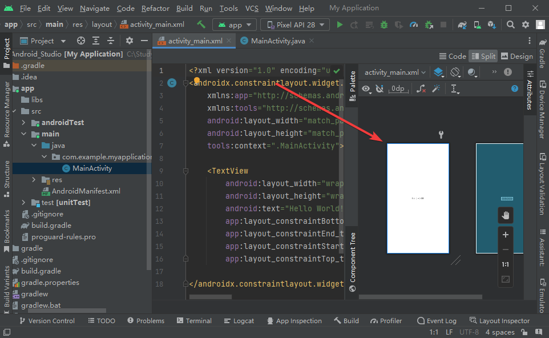Collapse the java folder
The width and height of the screenshot is (549, 338).
[34, 146]
